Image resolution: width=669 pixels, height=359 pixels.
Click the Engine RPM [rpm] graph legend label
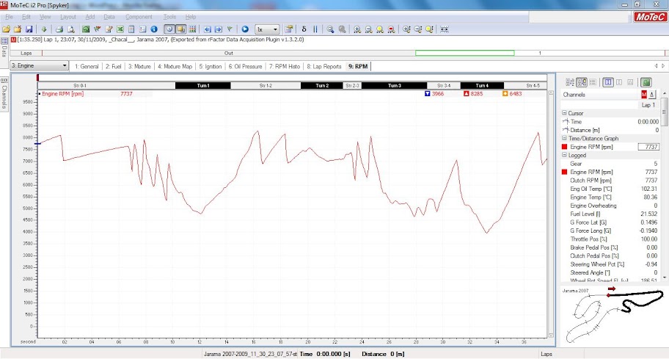pos(63,94)
